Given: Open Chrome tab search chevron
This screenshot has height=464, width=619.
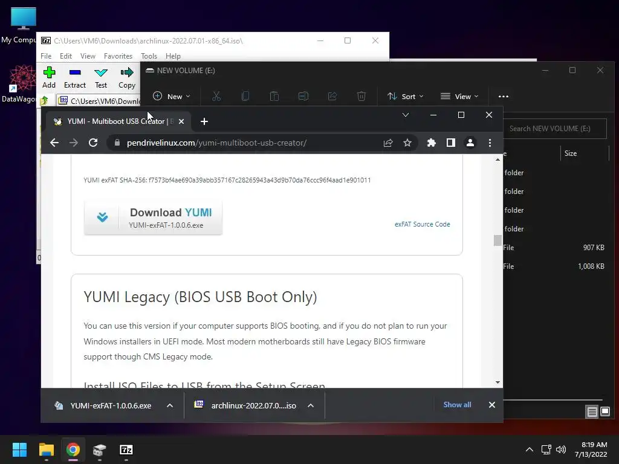Looking at the screenshot, I should (406, 115).
